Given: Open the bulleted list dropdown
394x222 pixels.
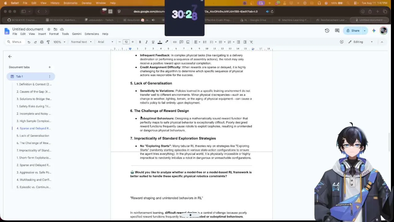Looking at the screenshot, I should pyautogui.click(x=222, y=42).
